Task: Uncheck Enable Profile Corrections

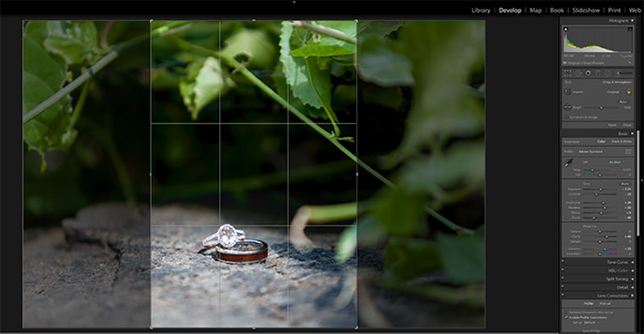Action: (566, 319)
